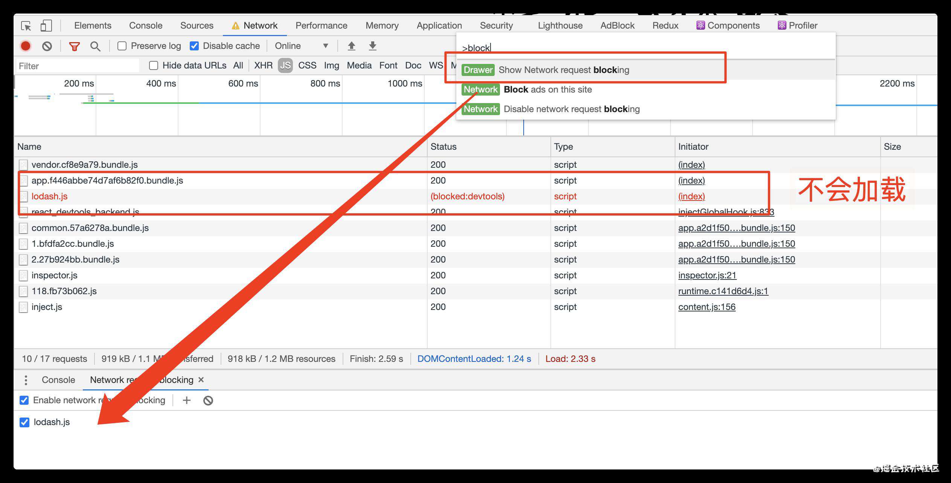Activate the inspect element picker icon
Image resolution: width=951 pixels, height=483 pixels.
coord(26,26)
